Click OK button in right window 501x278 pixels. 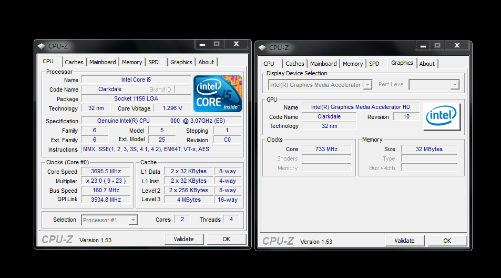(447, 241)
